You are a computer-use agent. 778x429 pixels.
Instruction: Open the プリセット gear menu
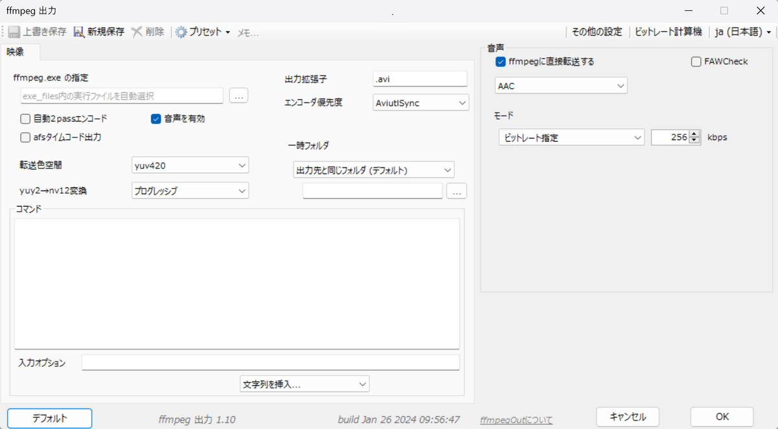(202, 31)
